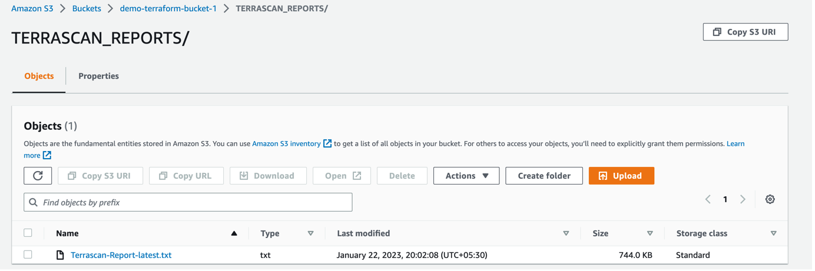
Task: Click the disabled Copy S3 URI toolbar button
Action: point(101,176)
